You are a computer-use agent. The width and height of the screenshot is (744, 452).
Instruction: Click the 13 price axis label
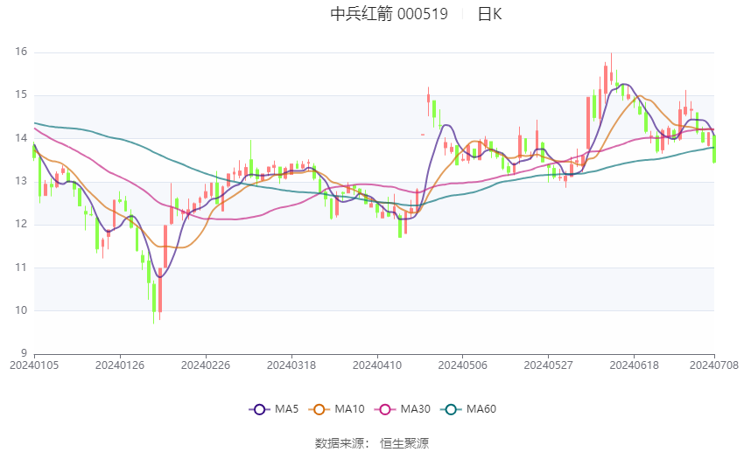pyautogui.click(x=21, y=182)
